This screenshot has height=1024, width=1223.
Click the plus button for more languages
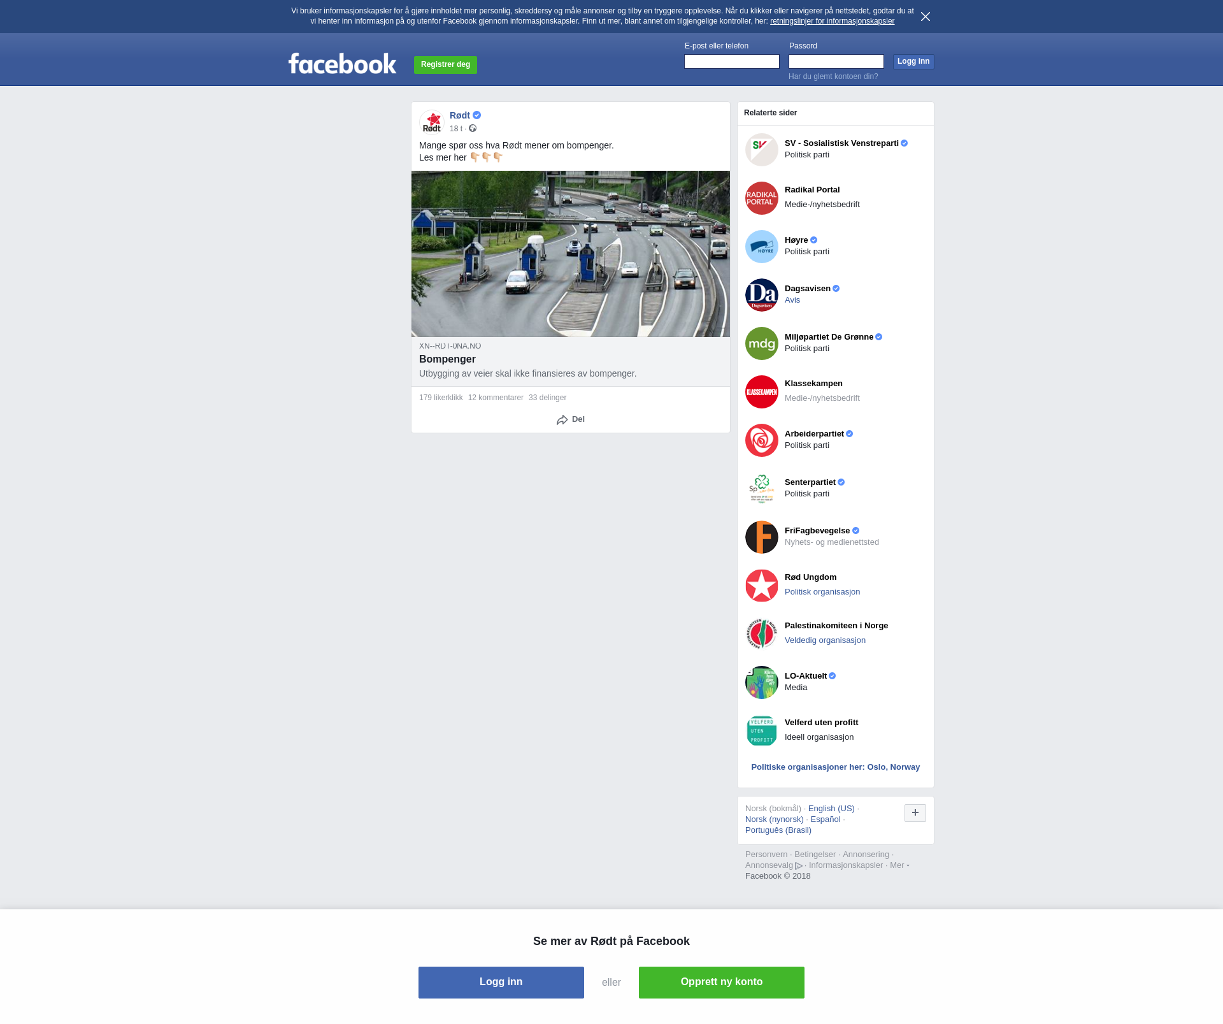(915, 813)
